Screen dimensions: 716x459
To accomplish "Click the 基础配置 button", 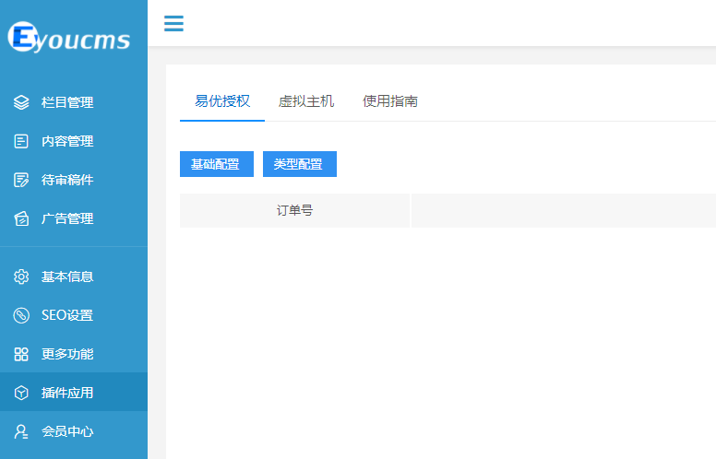I will 217,164.
